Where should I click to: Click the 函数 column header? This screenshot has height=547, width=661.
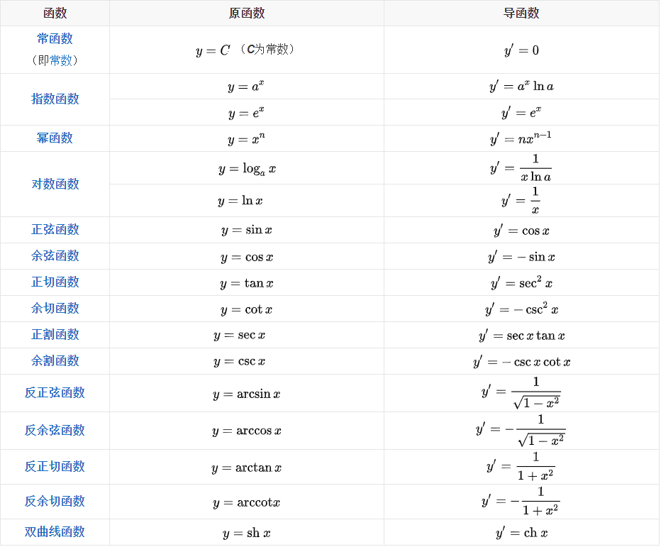tap(55, 13)
